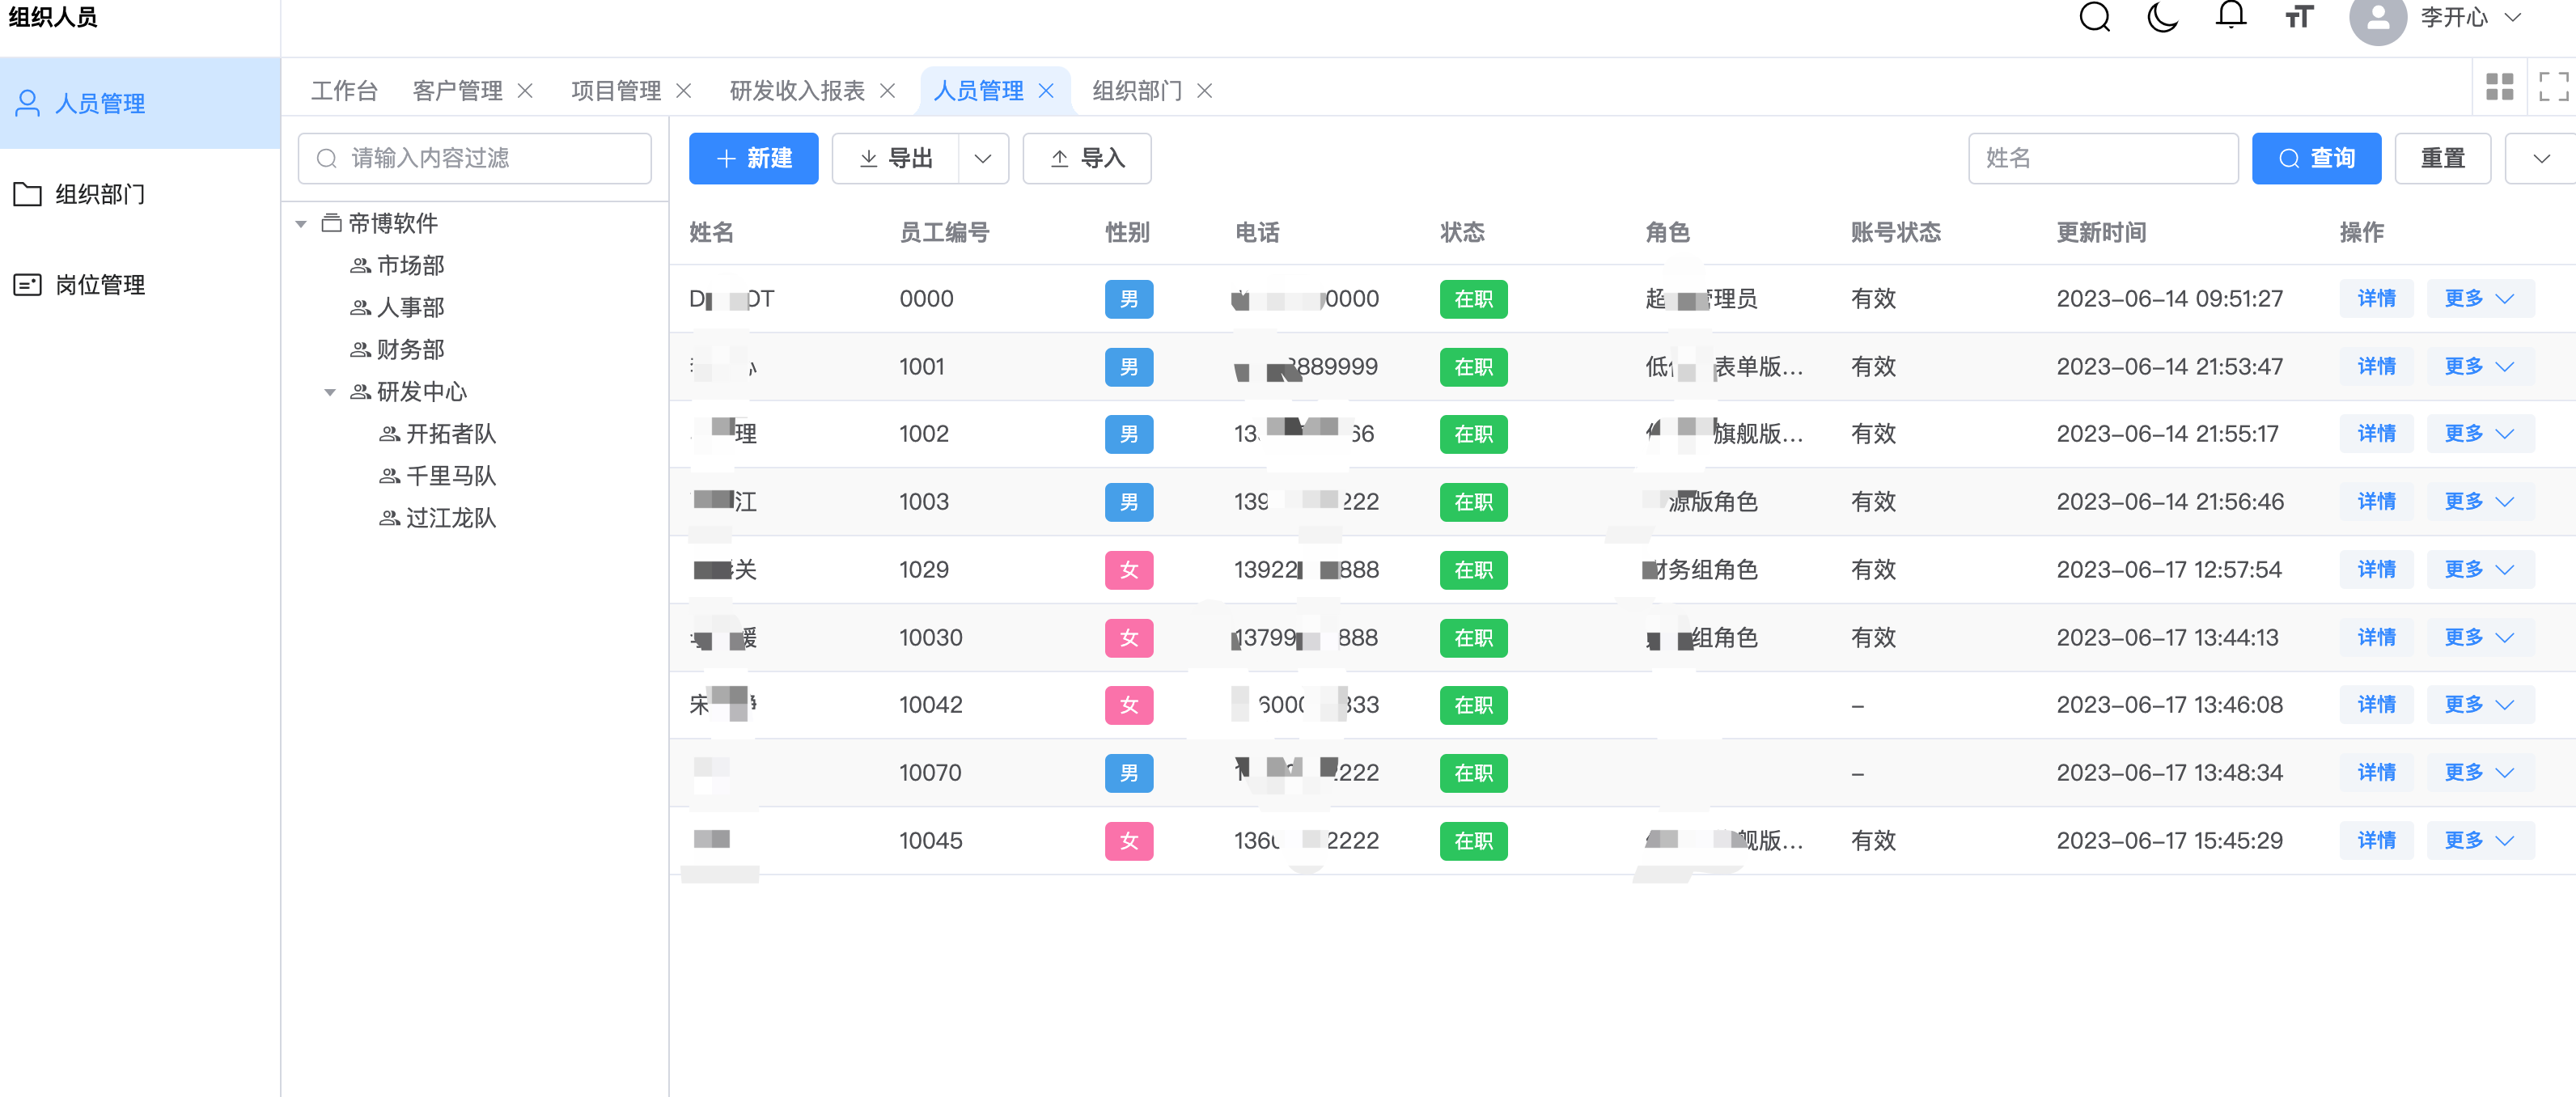The height and width of the screenshot is (1097, 2576).
Task: Click the 女 gender tag for employee 1029
Action: point(1128,570)
